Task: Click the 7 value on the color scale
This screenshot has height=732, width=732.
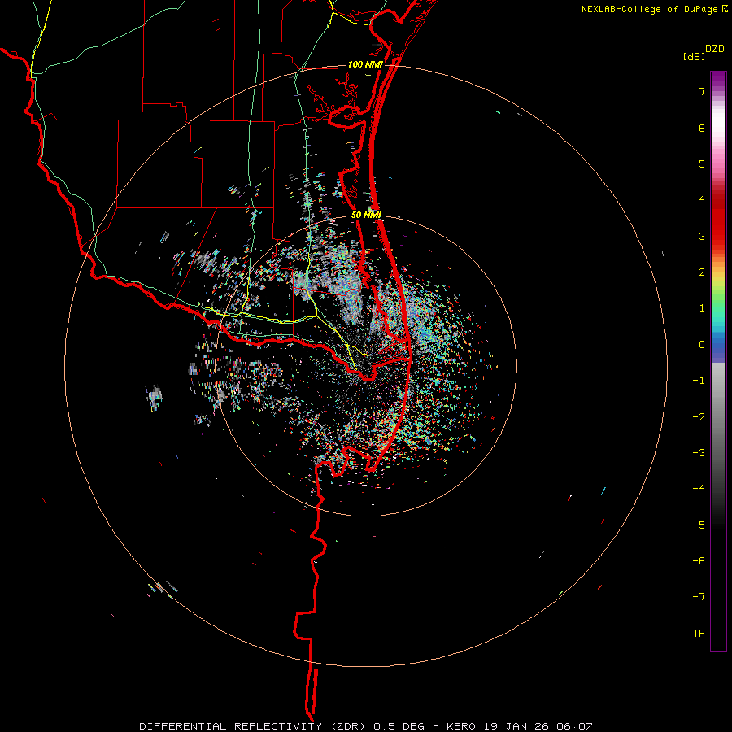Action: point(702,91)
